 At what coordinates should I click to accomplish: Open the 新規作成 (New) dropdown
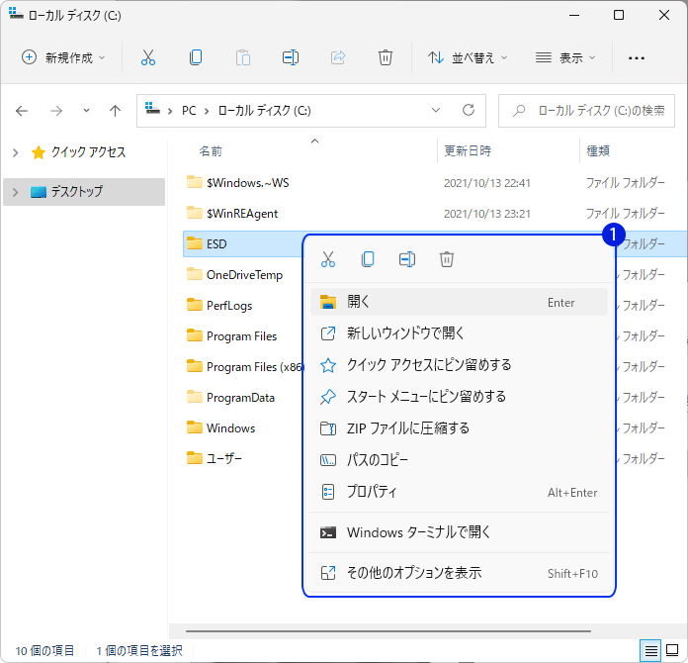tap(63, 57)
